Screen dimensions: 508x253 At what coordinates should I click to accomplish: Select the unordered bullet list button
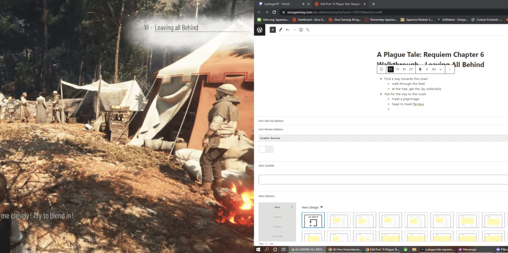pos(391,69)
